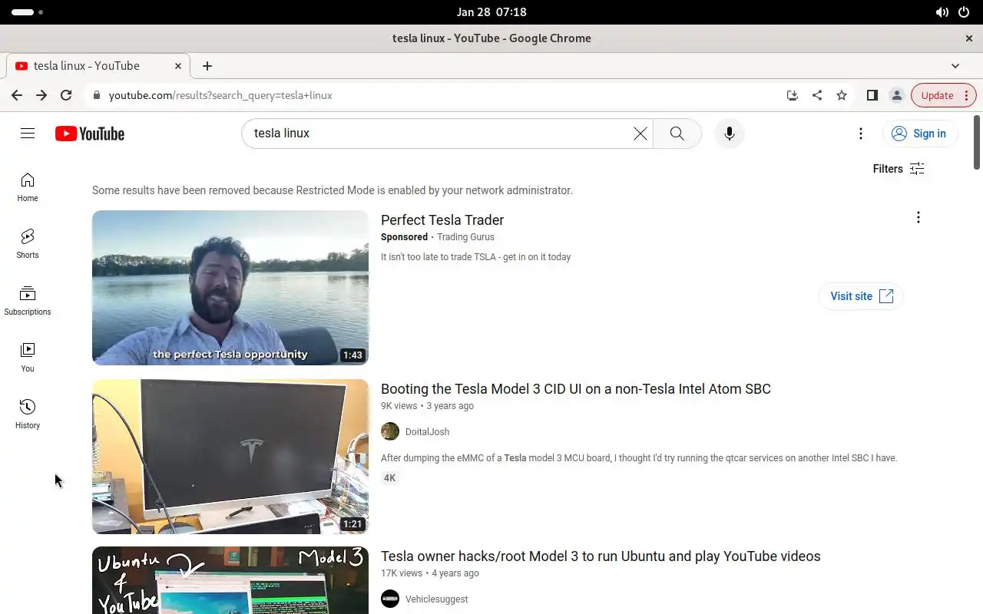Sign in to YouTube
Screen dimensions: 983x614
[x=919, y=134]
